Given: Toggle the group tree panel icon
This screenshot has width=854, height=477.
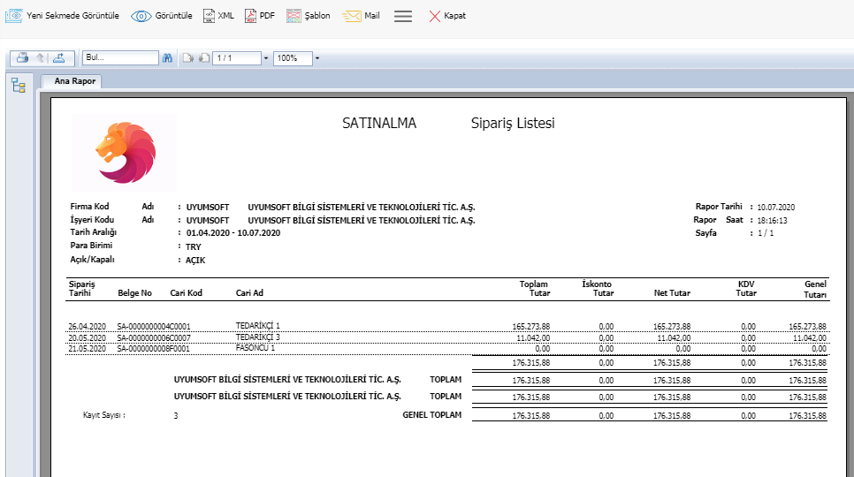Looking at the screenshot, I should (x=18, y=85).
